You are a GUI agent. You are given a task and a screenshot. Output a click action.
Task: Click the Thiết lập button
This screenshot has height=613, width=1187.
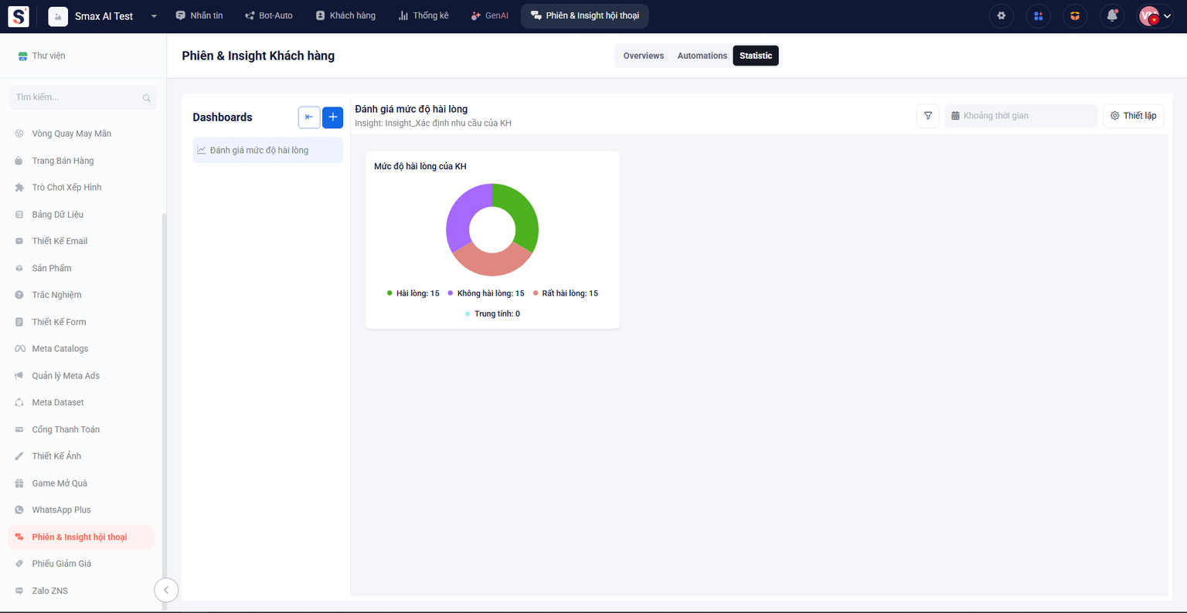point(1133,116)
